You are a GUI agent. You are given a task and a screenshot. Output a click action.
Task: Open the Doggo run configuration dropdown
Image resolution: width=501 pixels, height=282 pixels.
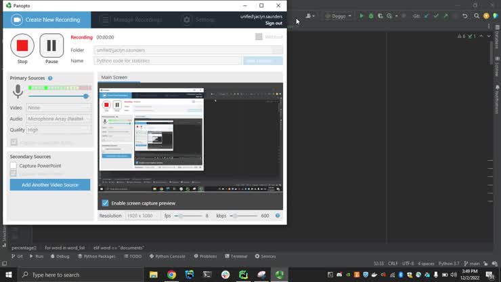coord(339,16)
